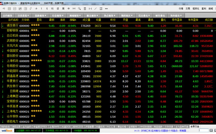Expand the 热点板块 dropdown
The image size is (216, 134).
(109, 15)
